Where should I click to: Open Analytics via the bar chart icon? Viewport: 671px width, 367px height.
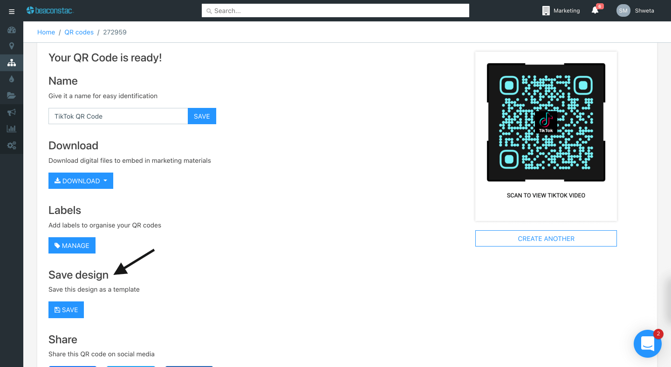pyautogui.click(x=11, y=128)
